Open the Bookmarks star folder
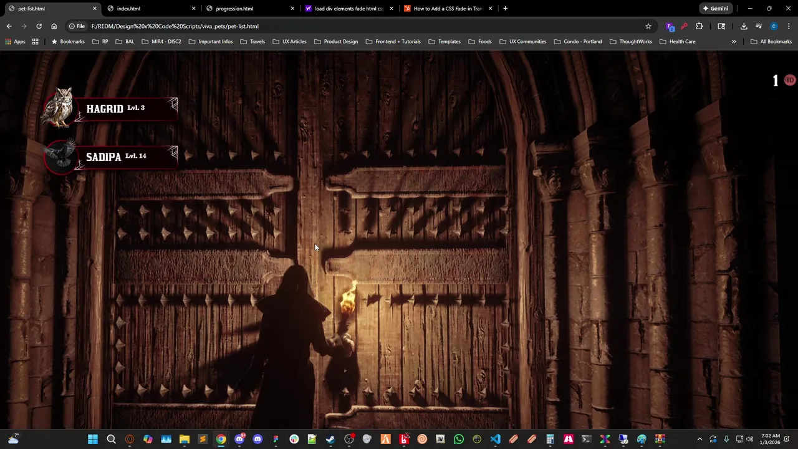The height and width of the screenshot is (449, 798). point(67,42)
